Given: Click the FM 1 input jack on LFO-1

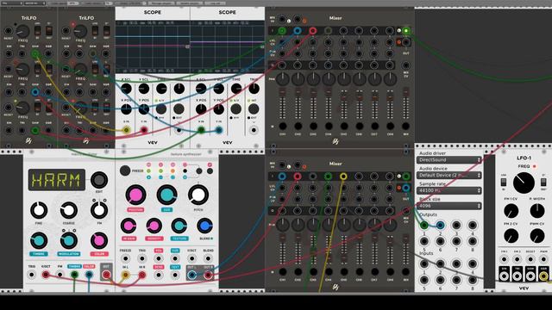Looking at the screenshot, I should click(504, 259).
